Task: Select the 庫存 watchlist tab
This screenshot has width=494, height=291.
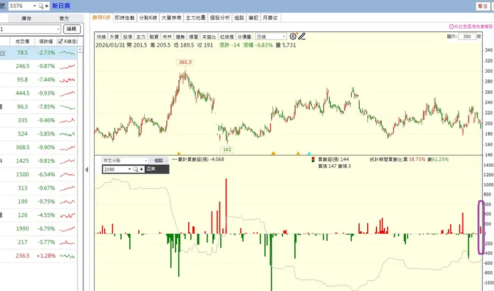Action: (x=27, y=19)
